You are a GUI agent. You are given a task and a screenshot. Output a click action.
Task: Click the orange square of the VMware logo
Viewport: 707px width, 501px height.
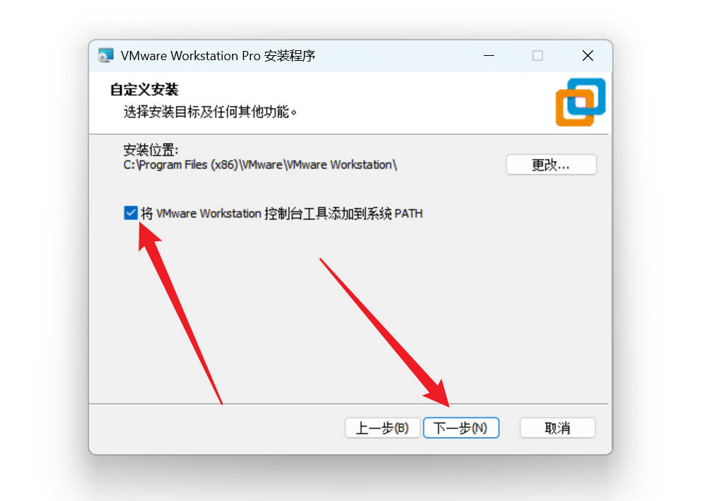tap(574, 108)
